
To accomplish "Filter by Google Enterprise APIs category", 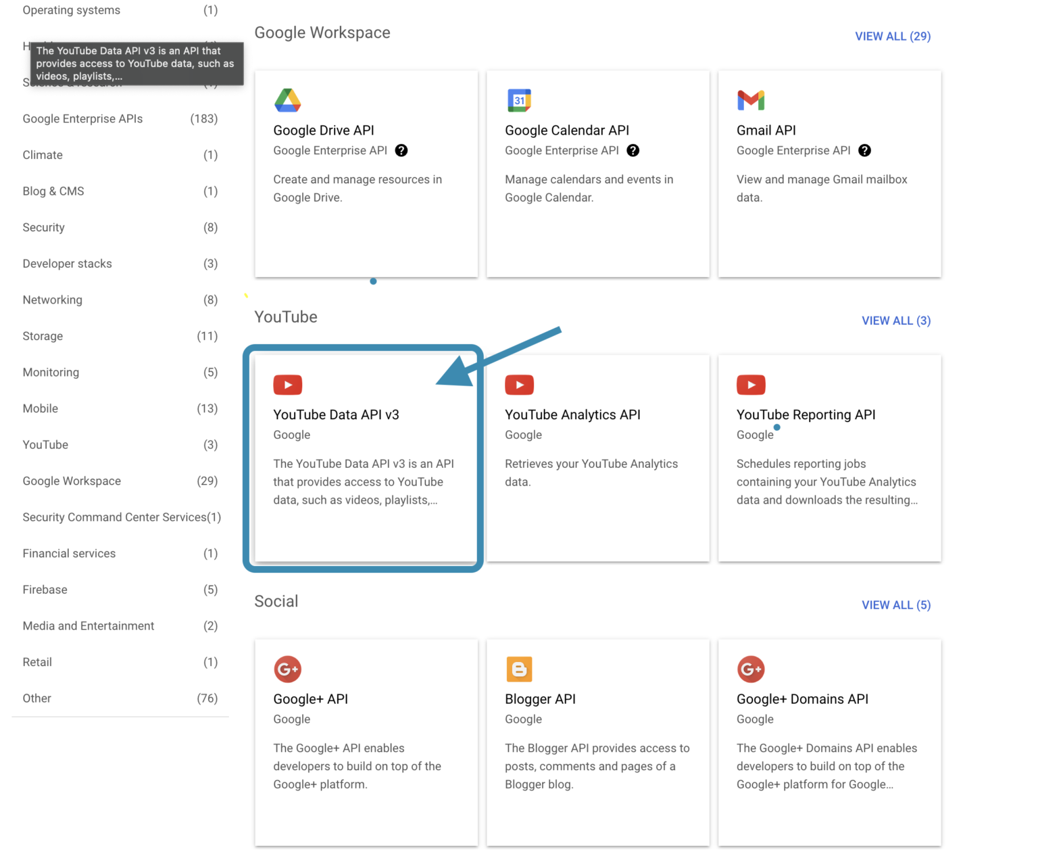I will click(x=82, y=119).
